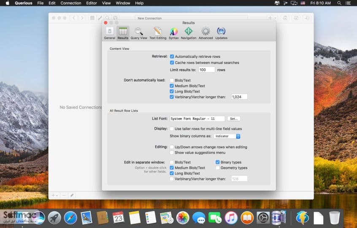
Task: Toggle Automatically retrieve rows
Action: pos(172,57)
